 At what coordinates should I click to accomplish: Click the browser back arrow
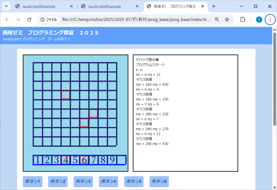7,19
